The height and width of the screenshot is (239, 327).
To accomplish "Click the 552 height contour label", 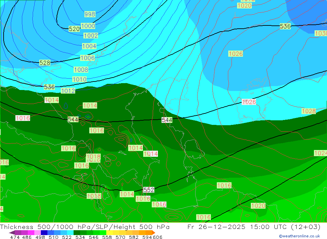I will (x=149, y=190).
